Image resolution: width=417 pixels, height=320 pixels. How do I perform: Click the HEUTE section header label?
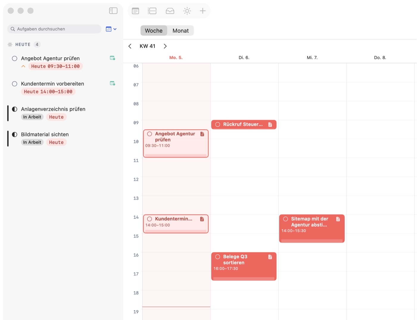tap(23, 44)
